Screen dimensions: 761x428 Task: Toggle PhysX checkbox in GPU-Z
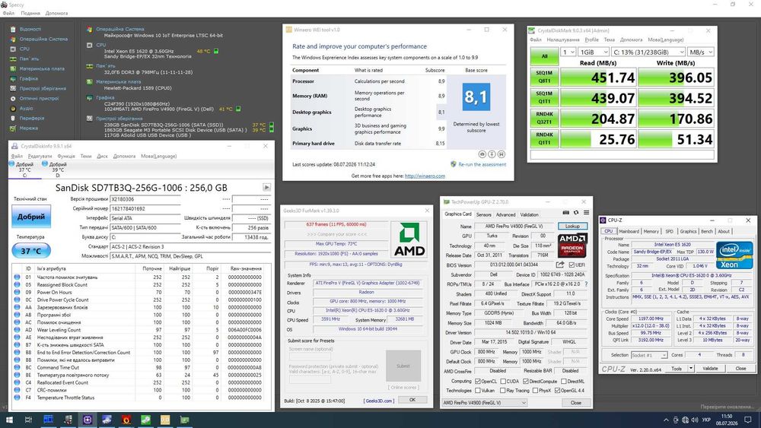[x=535, y=390]
